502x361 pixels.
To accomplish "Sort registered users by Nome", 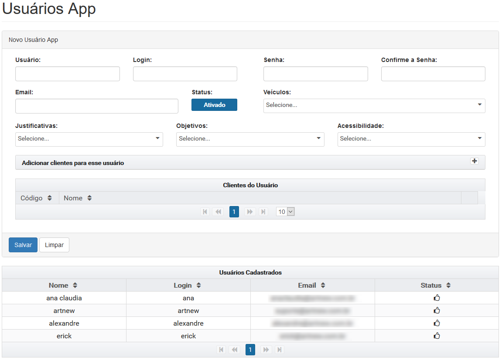I will [75, 285].
